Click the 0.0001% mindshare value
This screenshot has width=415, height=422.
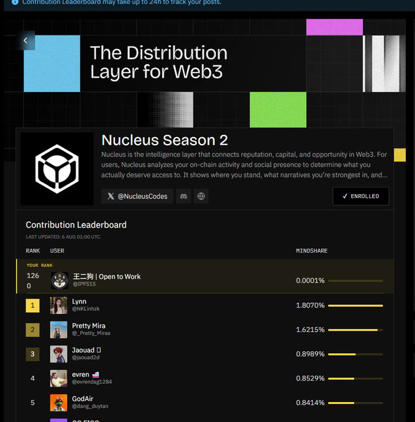click(x=310, y=281)
